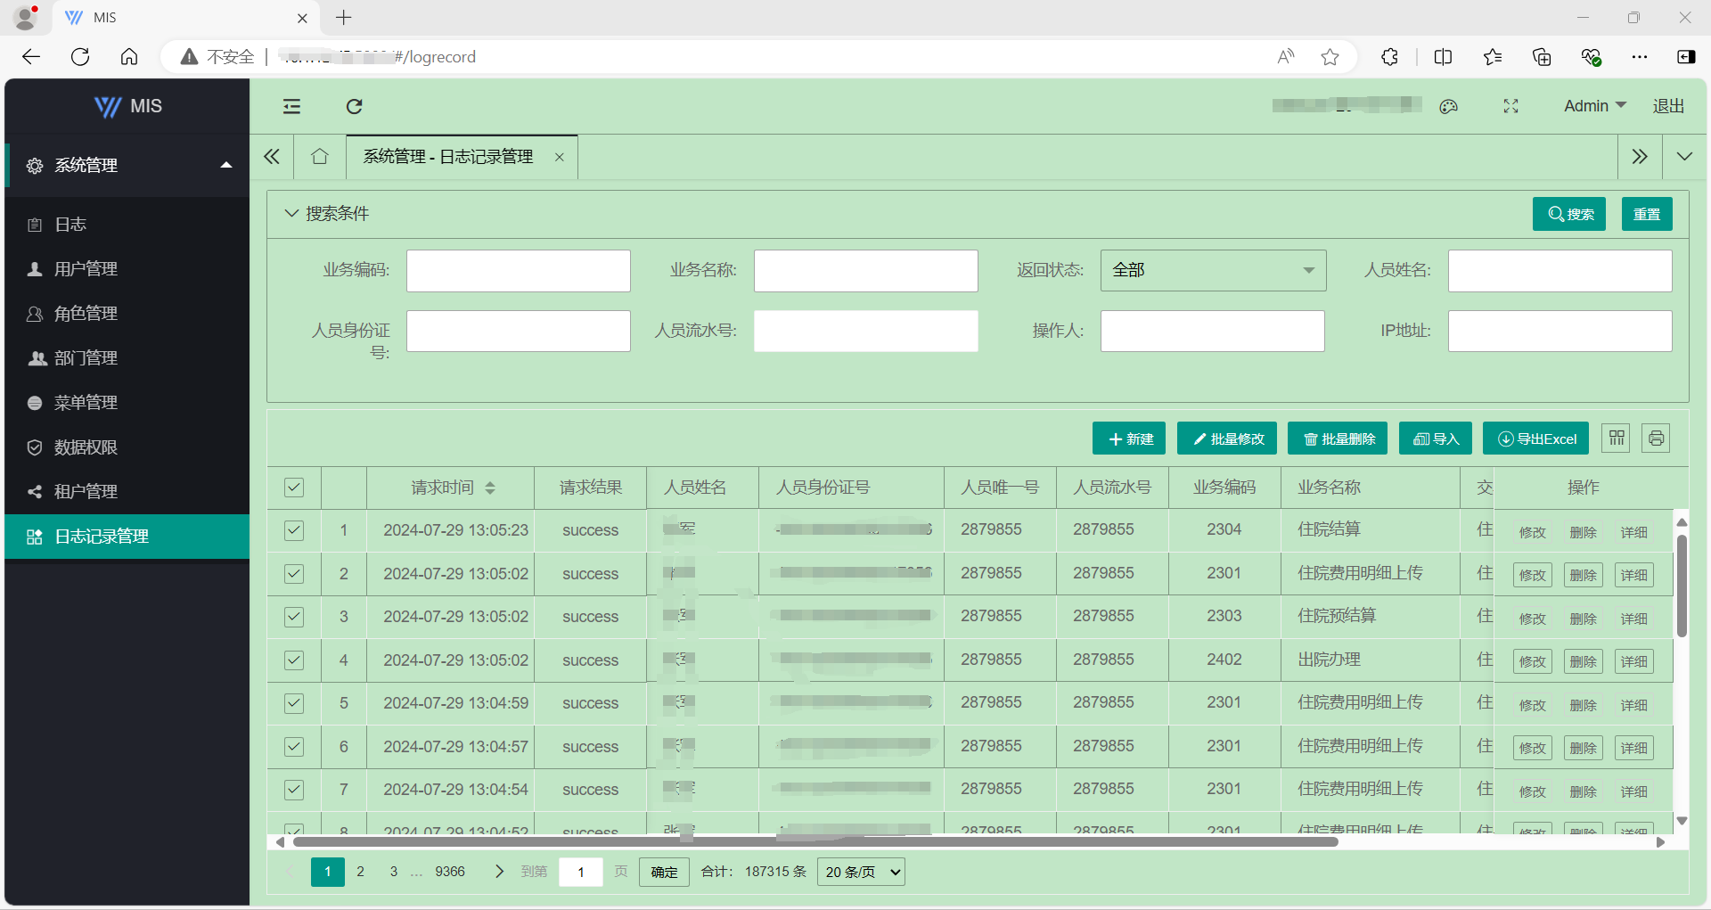Click scroll-down arrow of table scrollbar
This screenshot has height=910, width=1711.
[x=1682, y=821]
